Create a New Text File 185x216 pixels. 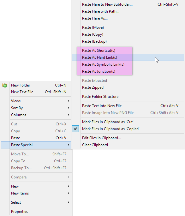(x=36, y=92)
